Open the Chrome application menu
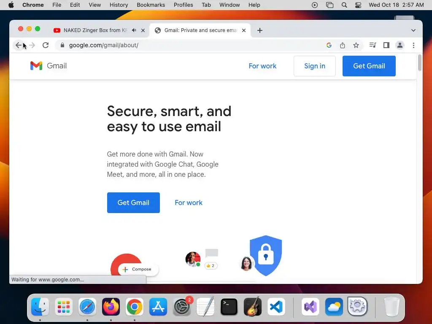This screenshot has width=432, height=324. click(x=33, y=5)
